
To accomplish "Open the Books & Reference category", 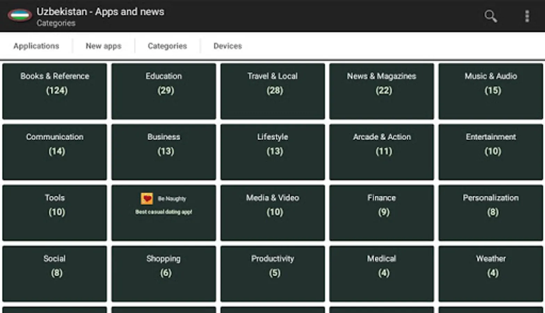I will point(55,91).
